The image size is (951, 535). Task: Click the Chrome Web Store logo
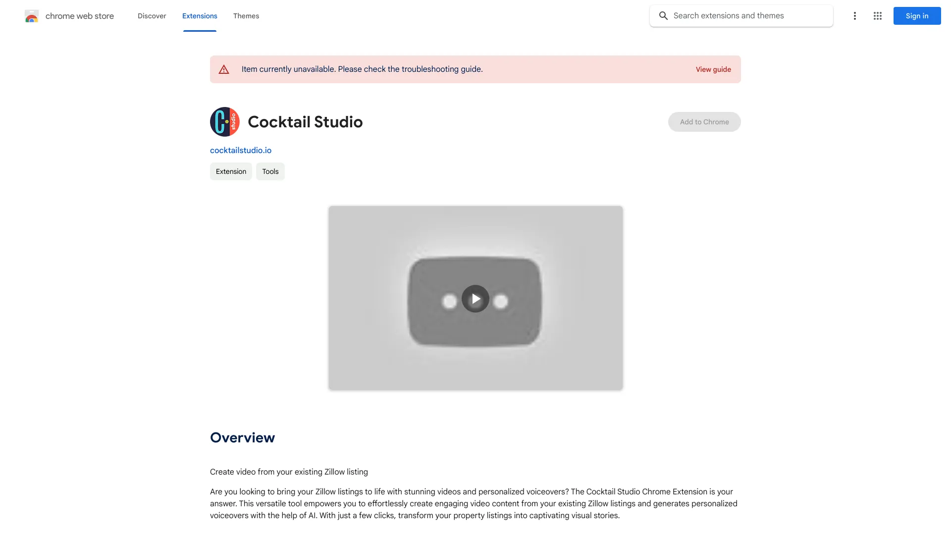tap(69, 16)
